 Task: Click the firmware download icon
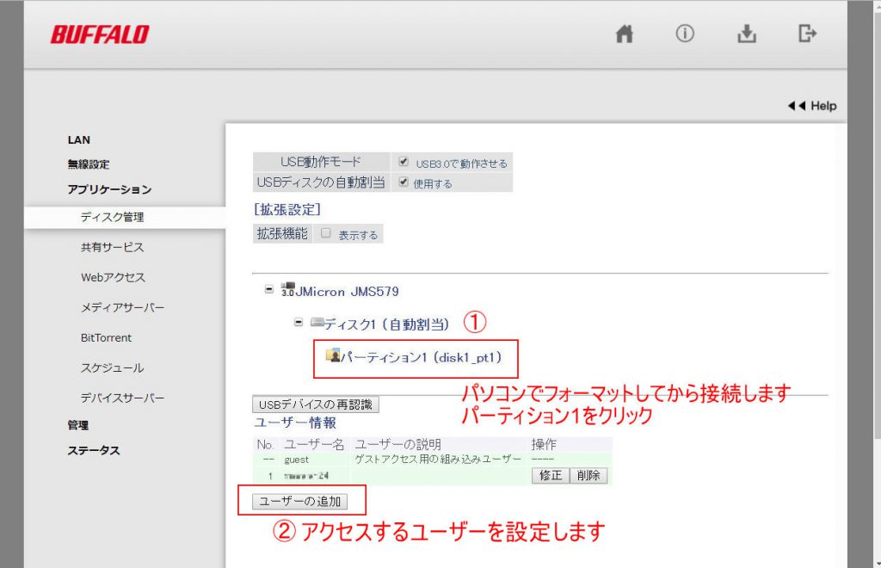click(747, 34)
